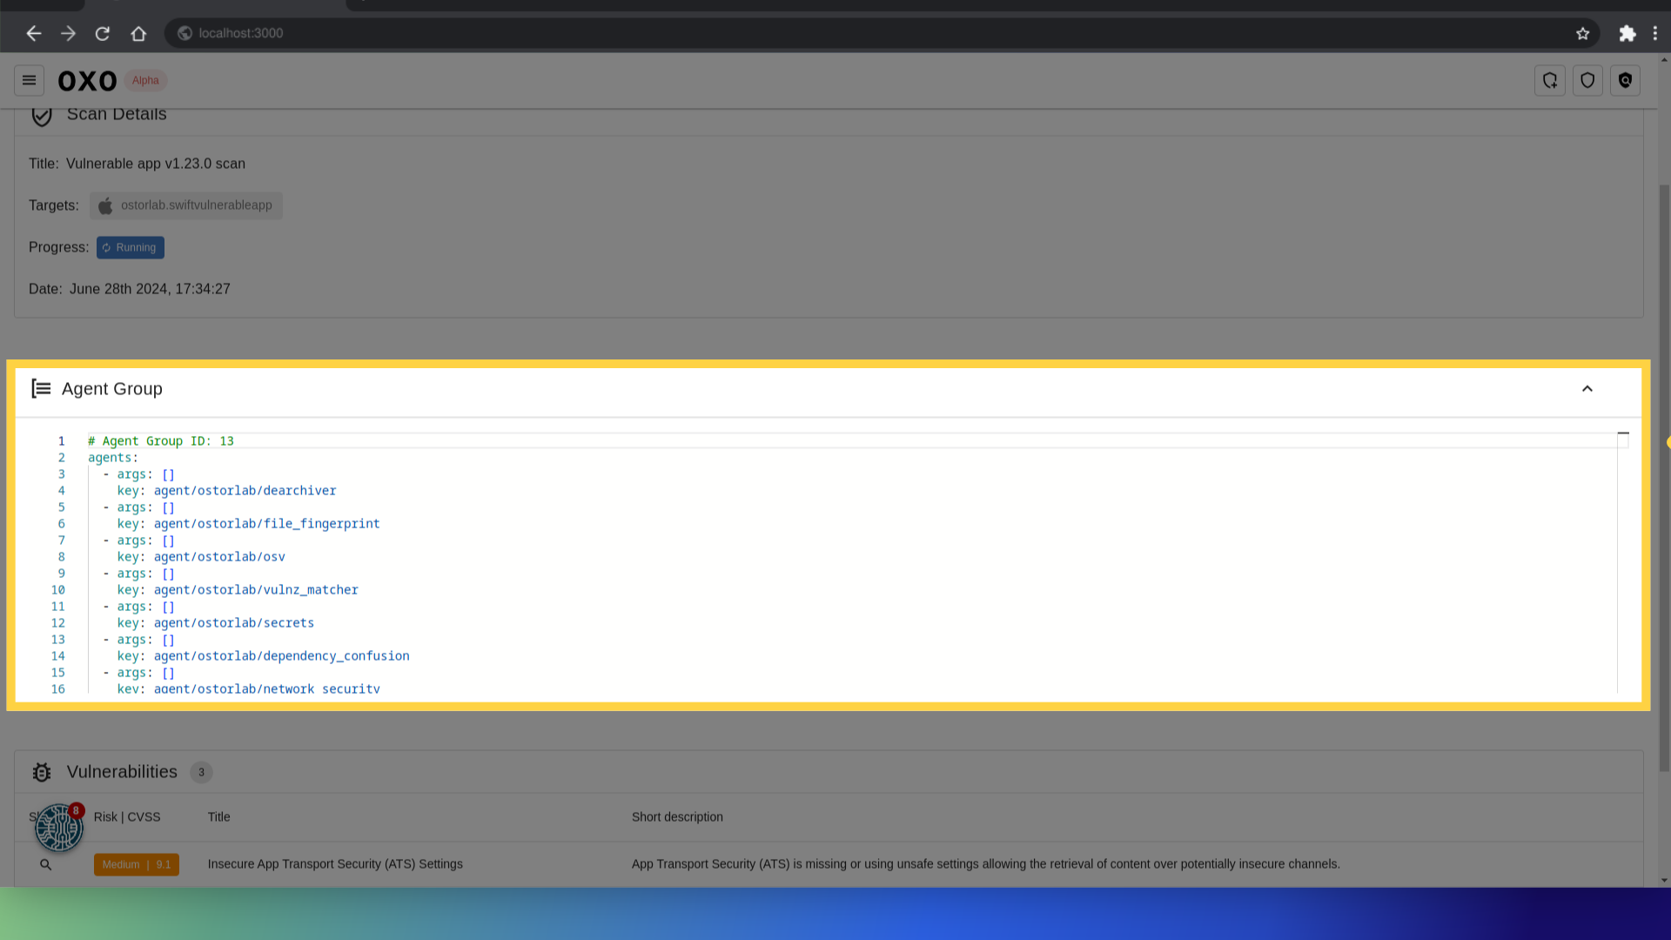Click the Vulnerabilities count badge 3
Screen dimensions: 1671x940
(x=201, y=772)
